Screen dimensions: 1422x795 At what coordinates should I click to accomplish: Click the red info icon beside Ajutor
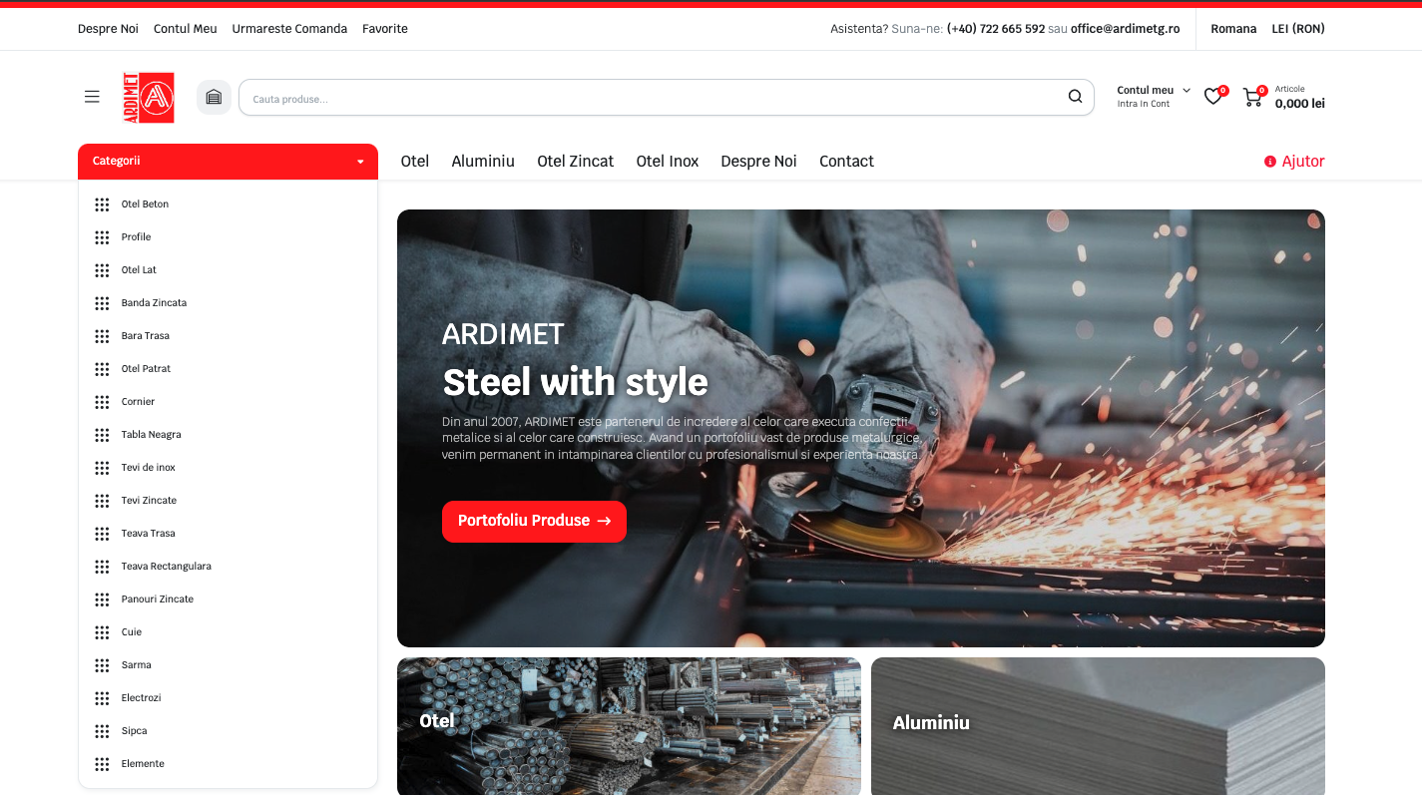click(x=1269, y=162)
